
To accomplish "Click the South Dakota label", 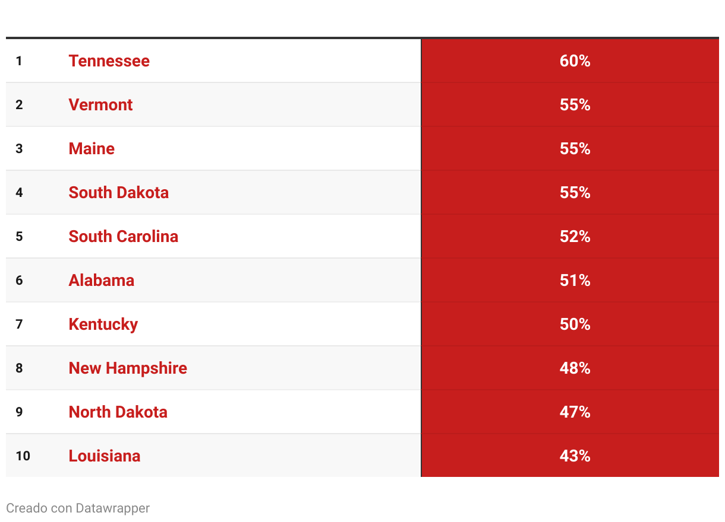I will tap(118, 193).
